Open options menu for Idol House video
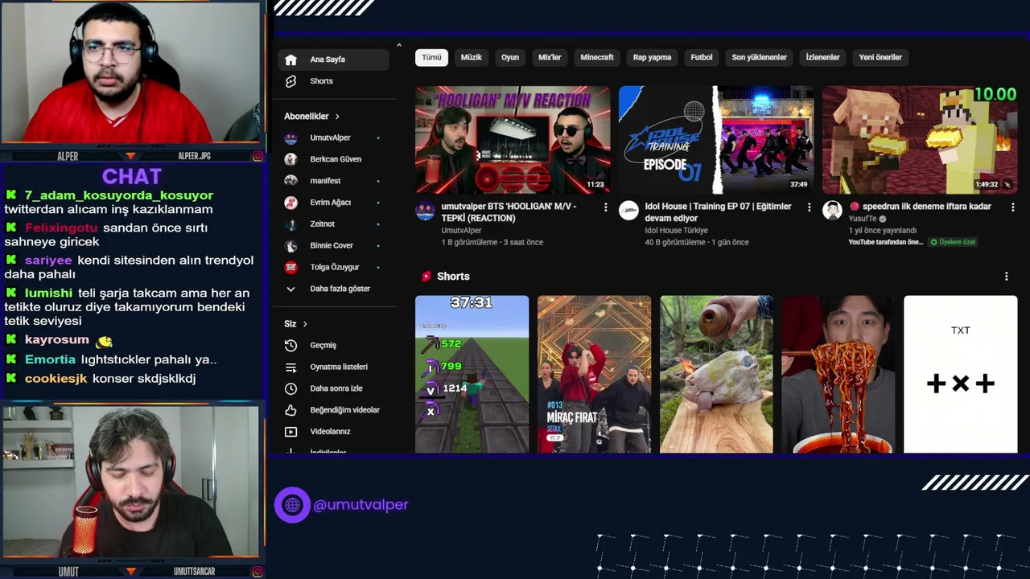This screenshot has height=579, width=1030. pos(810,207)
